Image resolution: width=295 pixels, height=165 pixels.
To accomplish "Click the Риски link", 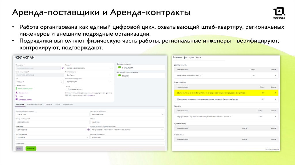I will pyautogui.click(x=21, y=96).
